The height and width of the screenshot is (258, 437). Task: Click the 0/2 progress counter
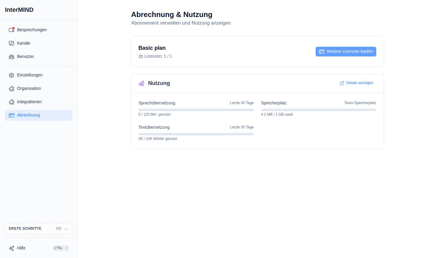pyautogui.click(x=59, y=229)
